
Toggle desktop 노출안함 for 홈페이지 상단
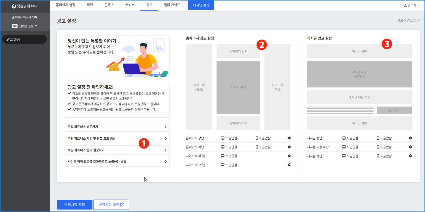pos(229,138)
